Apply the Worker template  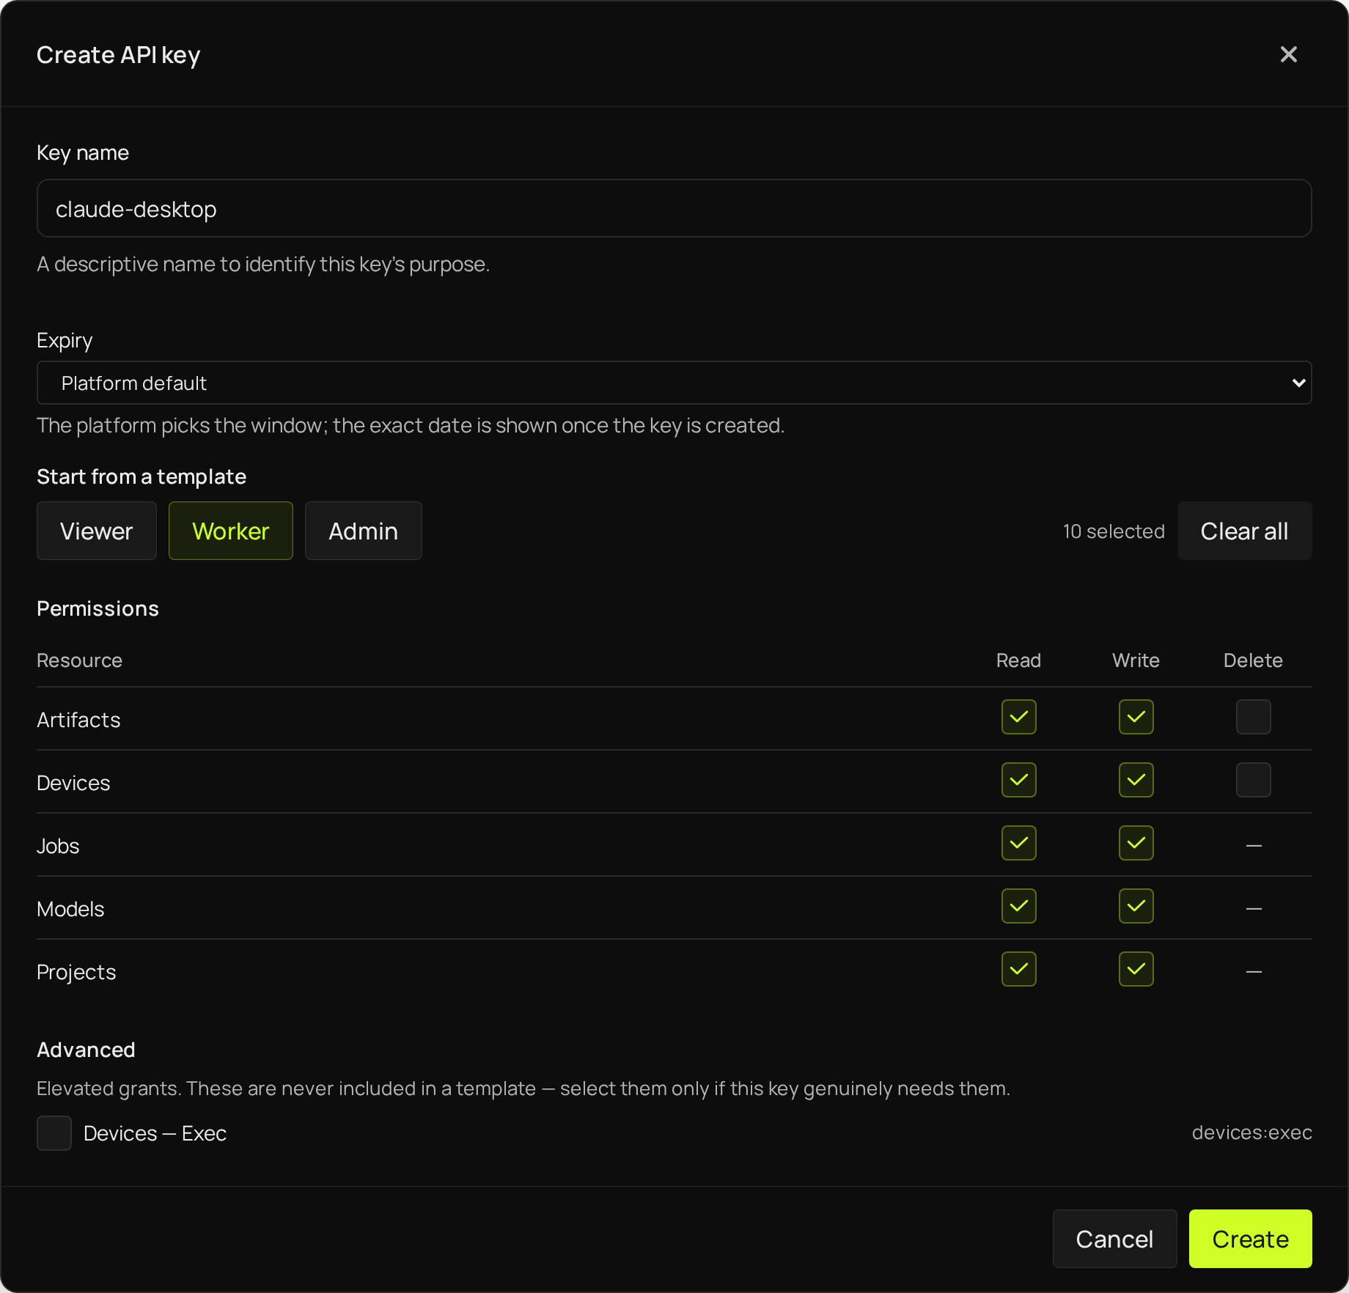pyautogui.click(x=231, y=531)
